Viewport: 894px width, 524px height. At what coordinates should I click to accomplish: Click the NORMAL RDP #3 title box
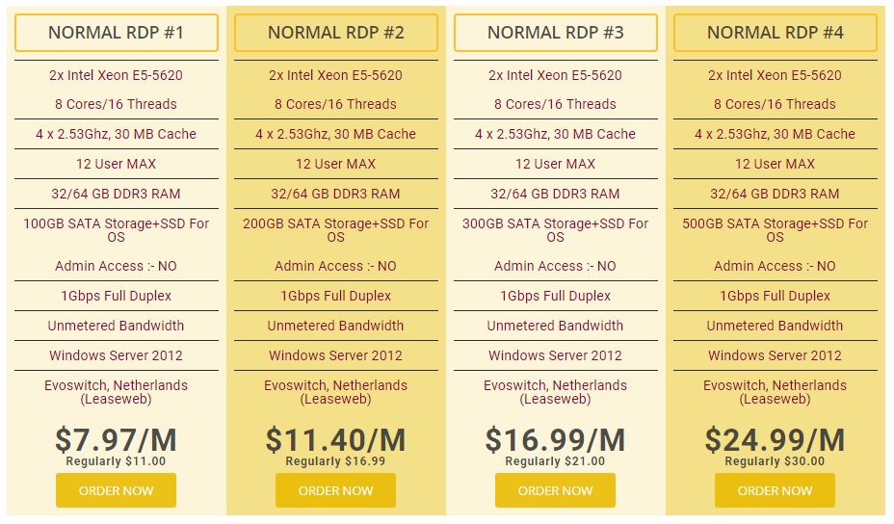coord(555,33)
